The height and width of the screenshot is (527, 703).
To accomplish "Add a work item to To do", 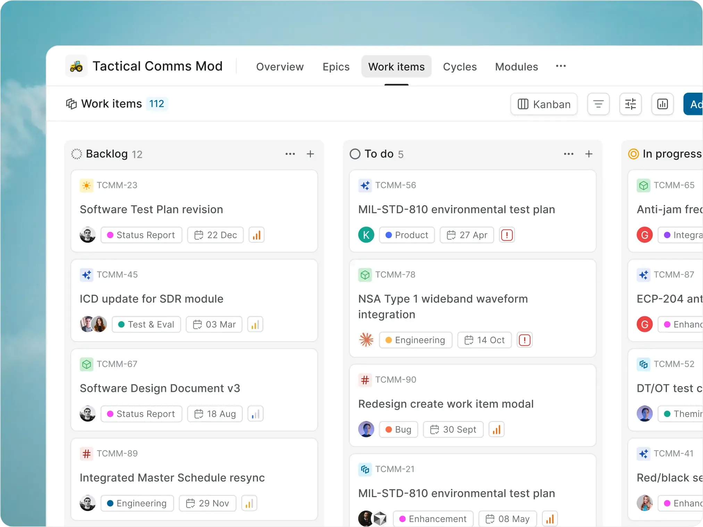I will pos(589,154).
